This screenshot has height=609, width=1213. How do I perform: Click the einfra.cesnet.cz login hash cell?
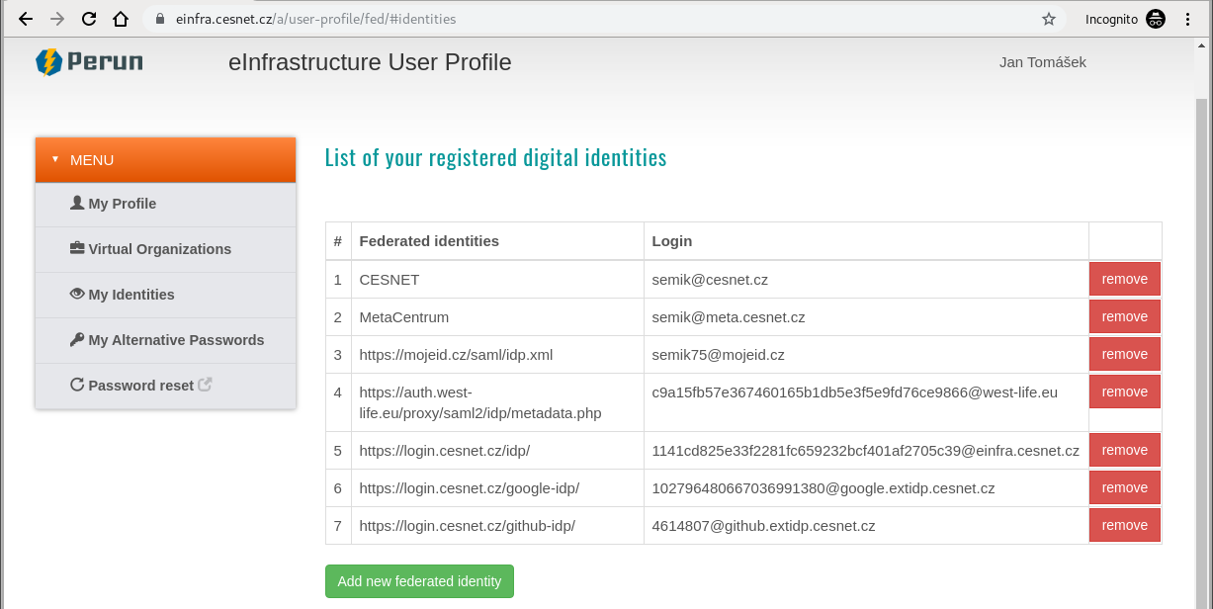866,451
